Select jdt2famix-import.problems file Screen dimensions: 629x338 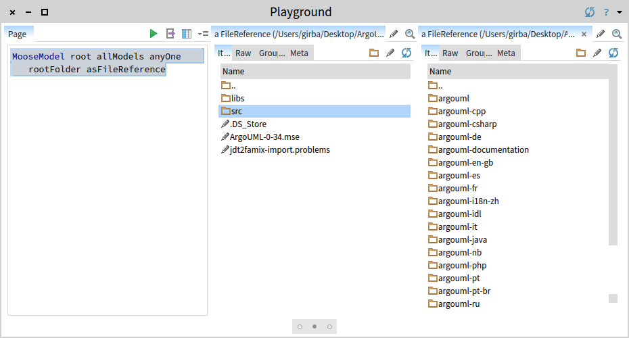[x=314, y=149]
